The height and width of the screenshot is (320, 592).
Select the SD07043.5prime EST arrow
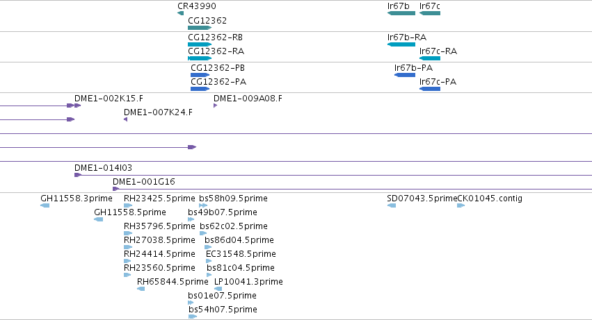(392, 205)
